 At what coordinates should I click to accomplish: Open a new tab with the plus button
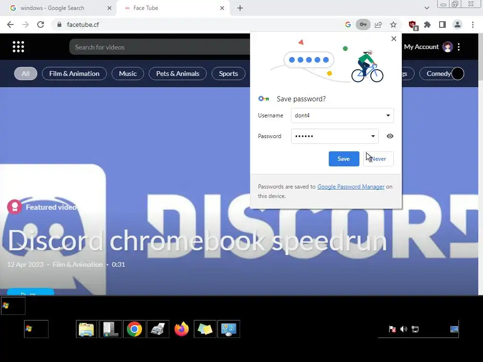(x=240, y=8)
